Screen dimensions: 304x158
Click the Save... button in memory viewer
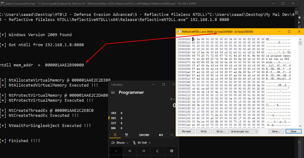tap(276, 131)
